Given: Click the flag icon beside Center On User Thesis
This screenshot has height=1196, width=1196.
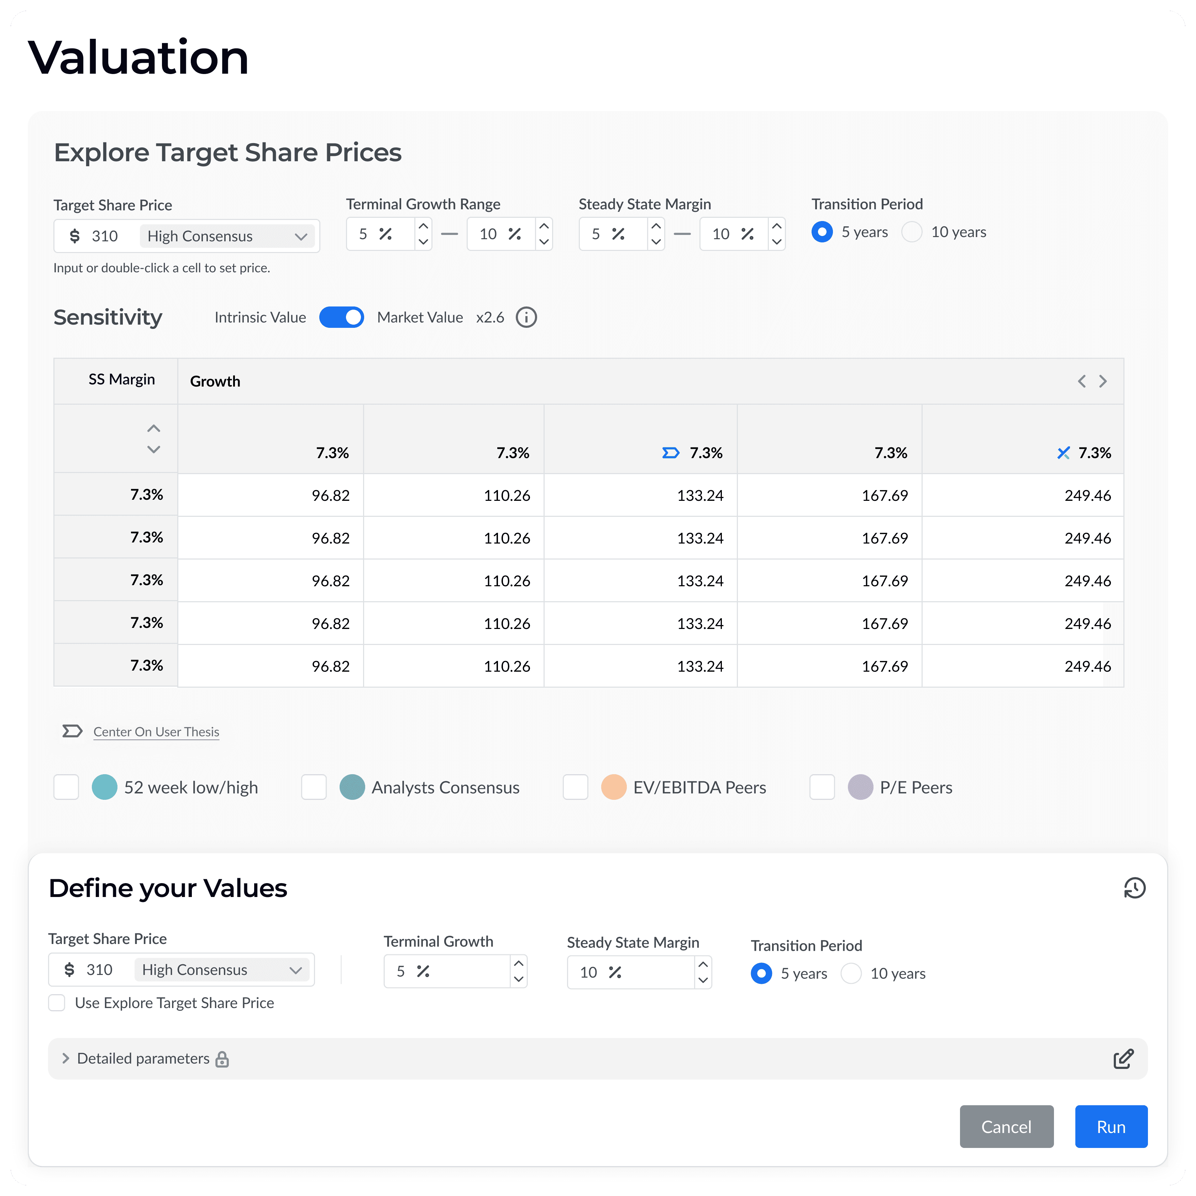Looking at the screenshot, I should 72,731.
